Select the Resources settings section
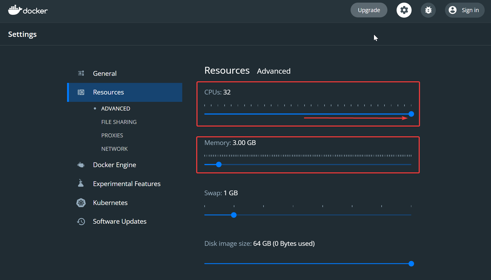This screenshot has height=280, width=491. [125, 92]
